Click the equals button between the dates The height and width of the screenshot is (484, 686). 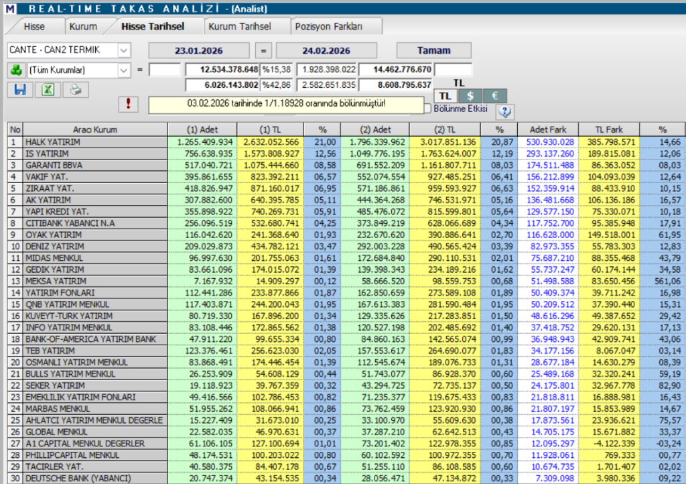click(x=263, y=50)
